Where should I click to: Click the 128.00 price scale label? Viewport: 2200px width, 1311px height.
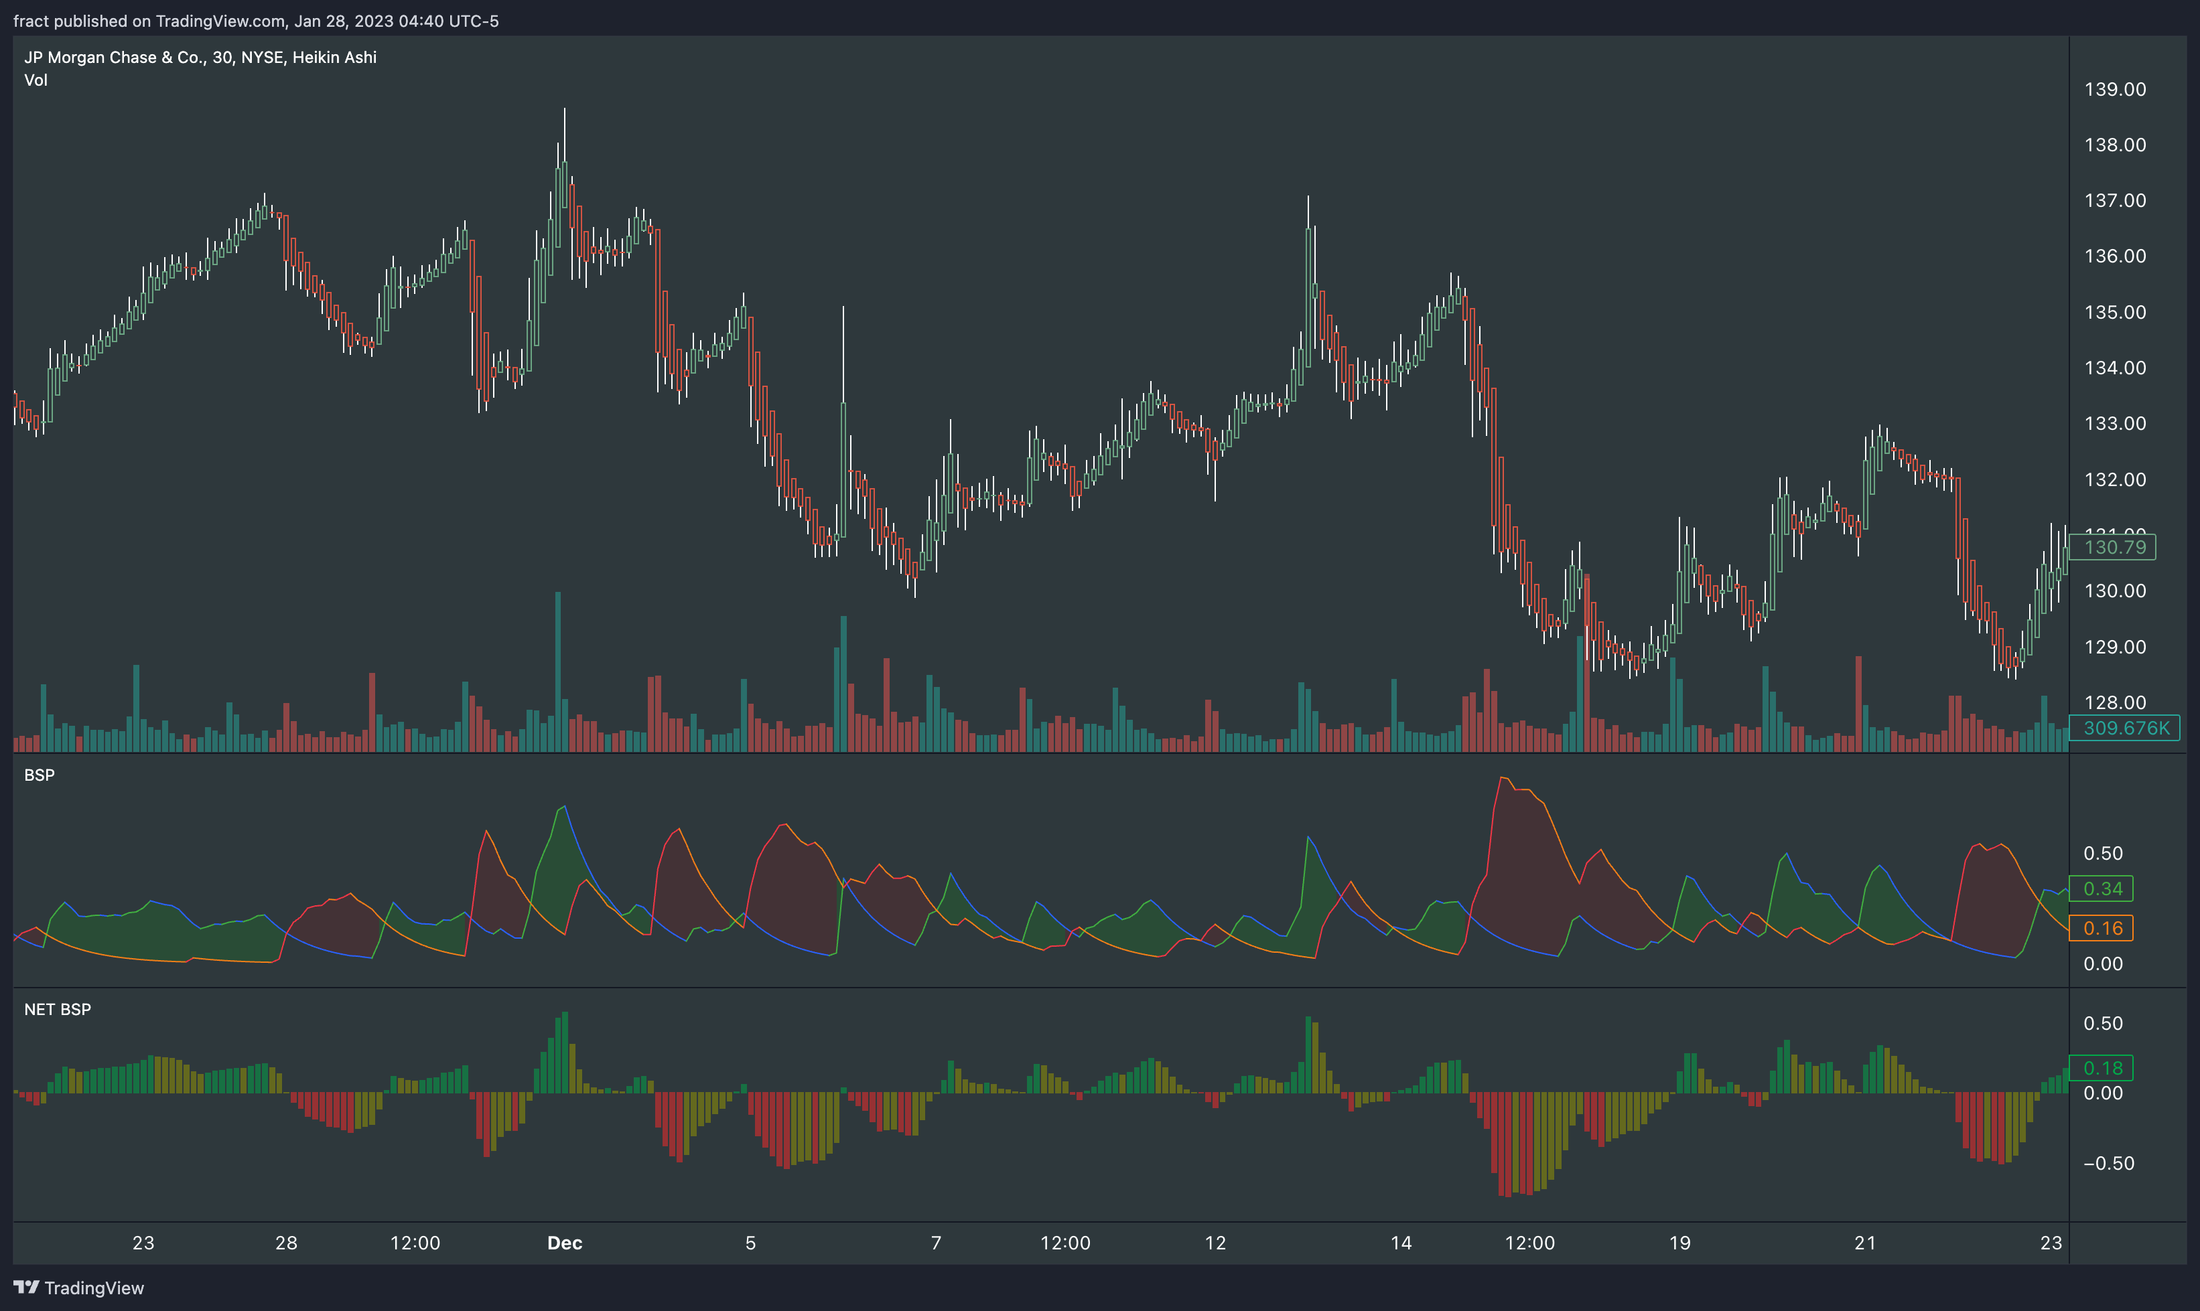2114,702
